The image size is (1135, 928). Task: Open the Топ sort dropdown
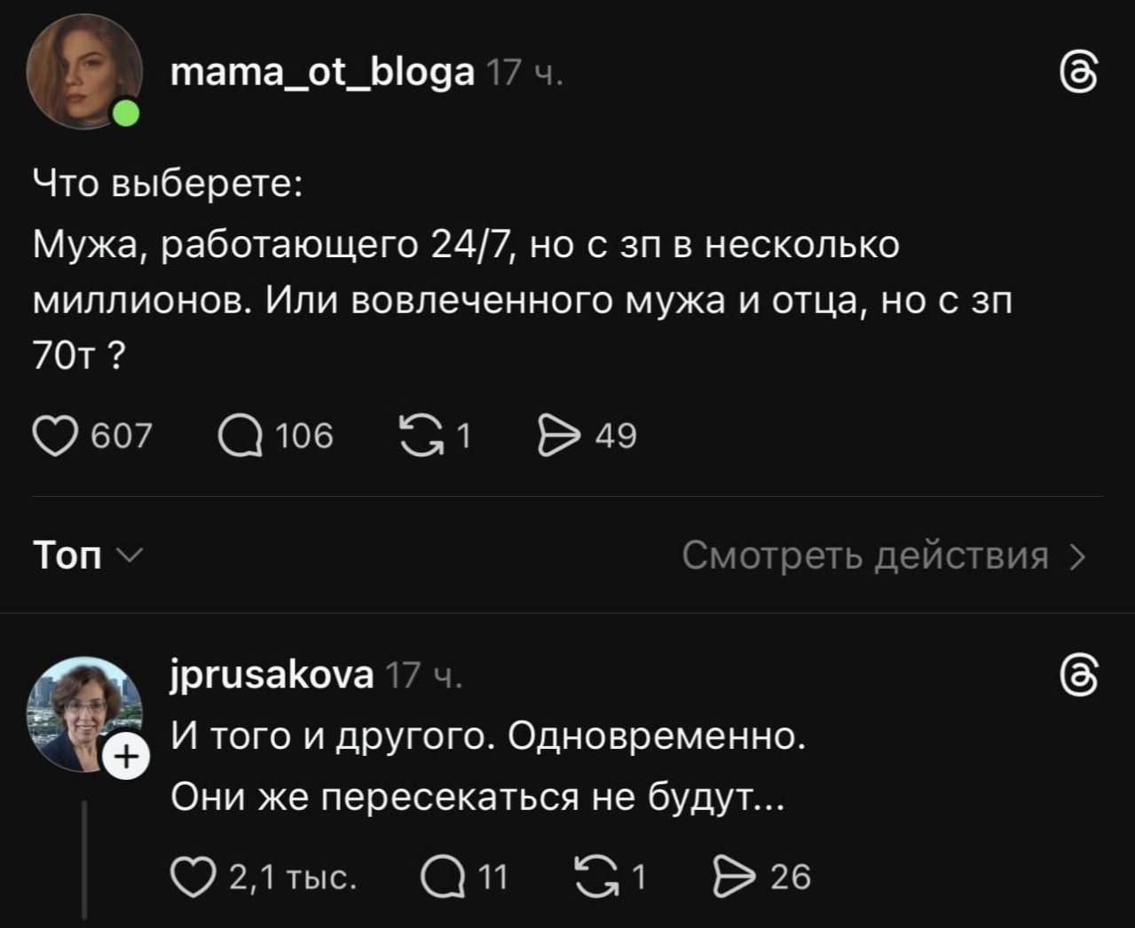(87, 555)
